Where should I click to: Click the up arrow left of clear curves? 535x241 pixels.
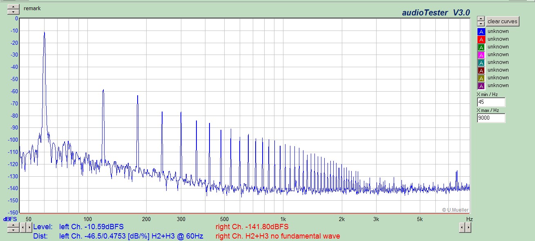click(481, 19)
